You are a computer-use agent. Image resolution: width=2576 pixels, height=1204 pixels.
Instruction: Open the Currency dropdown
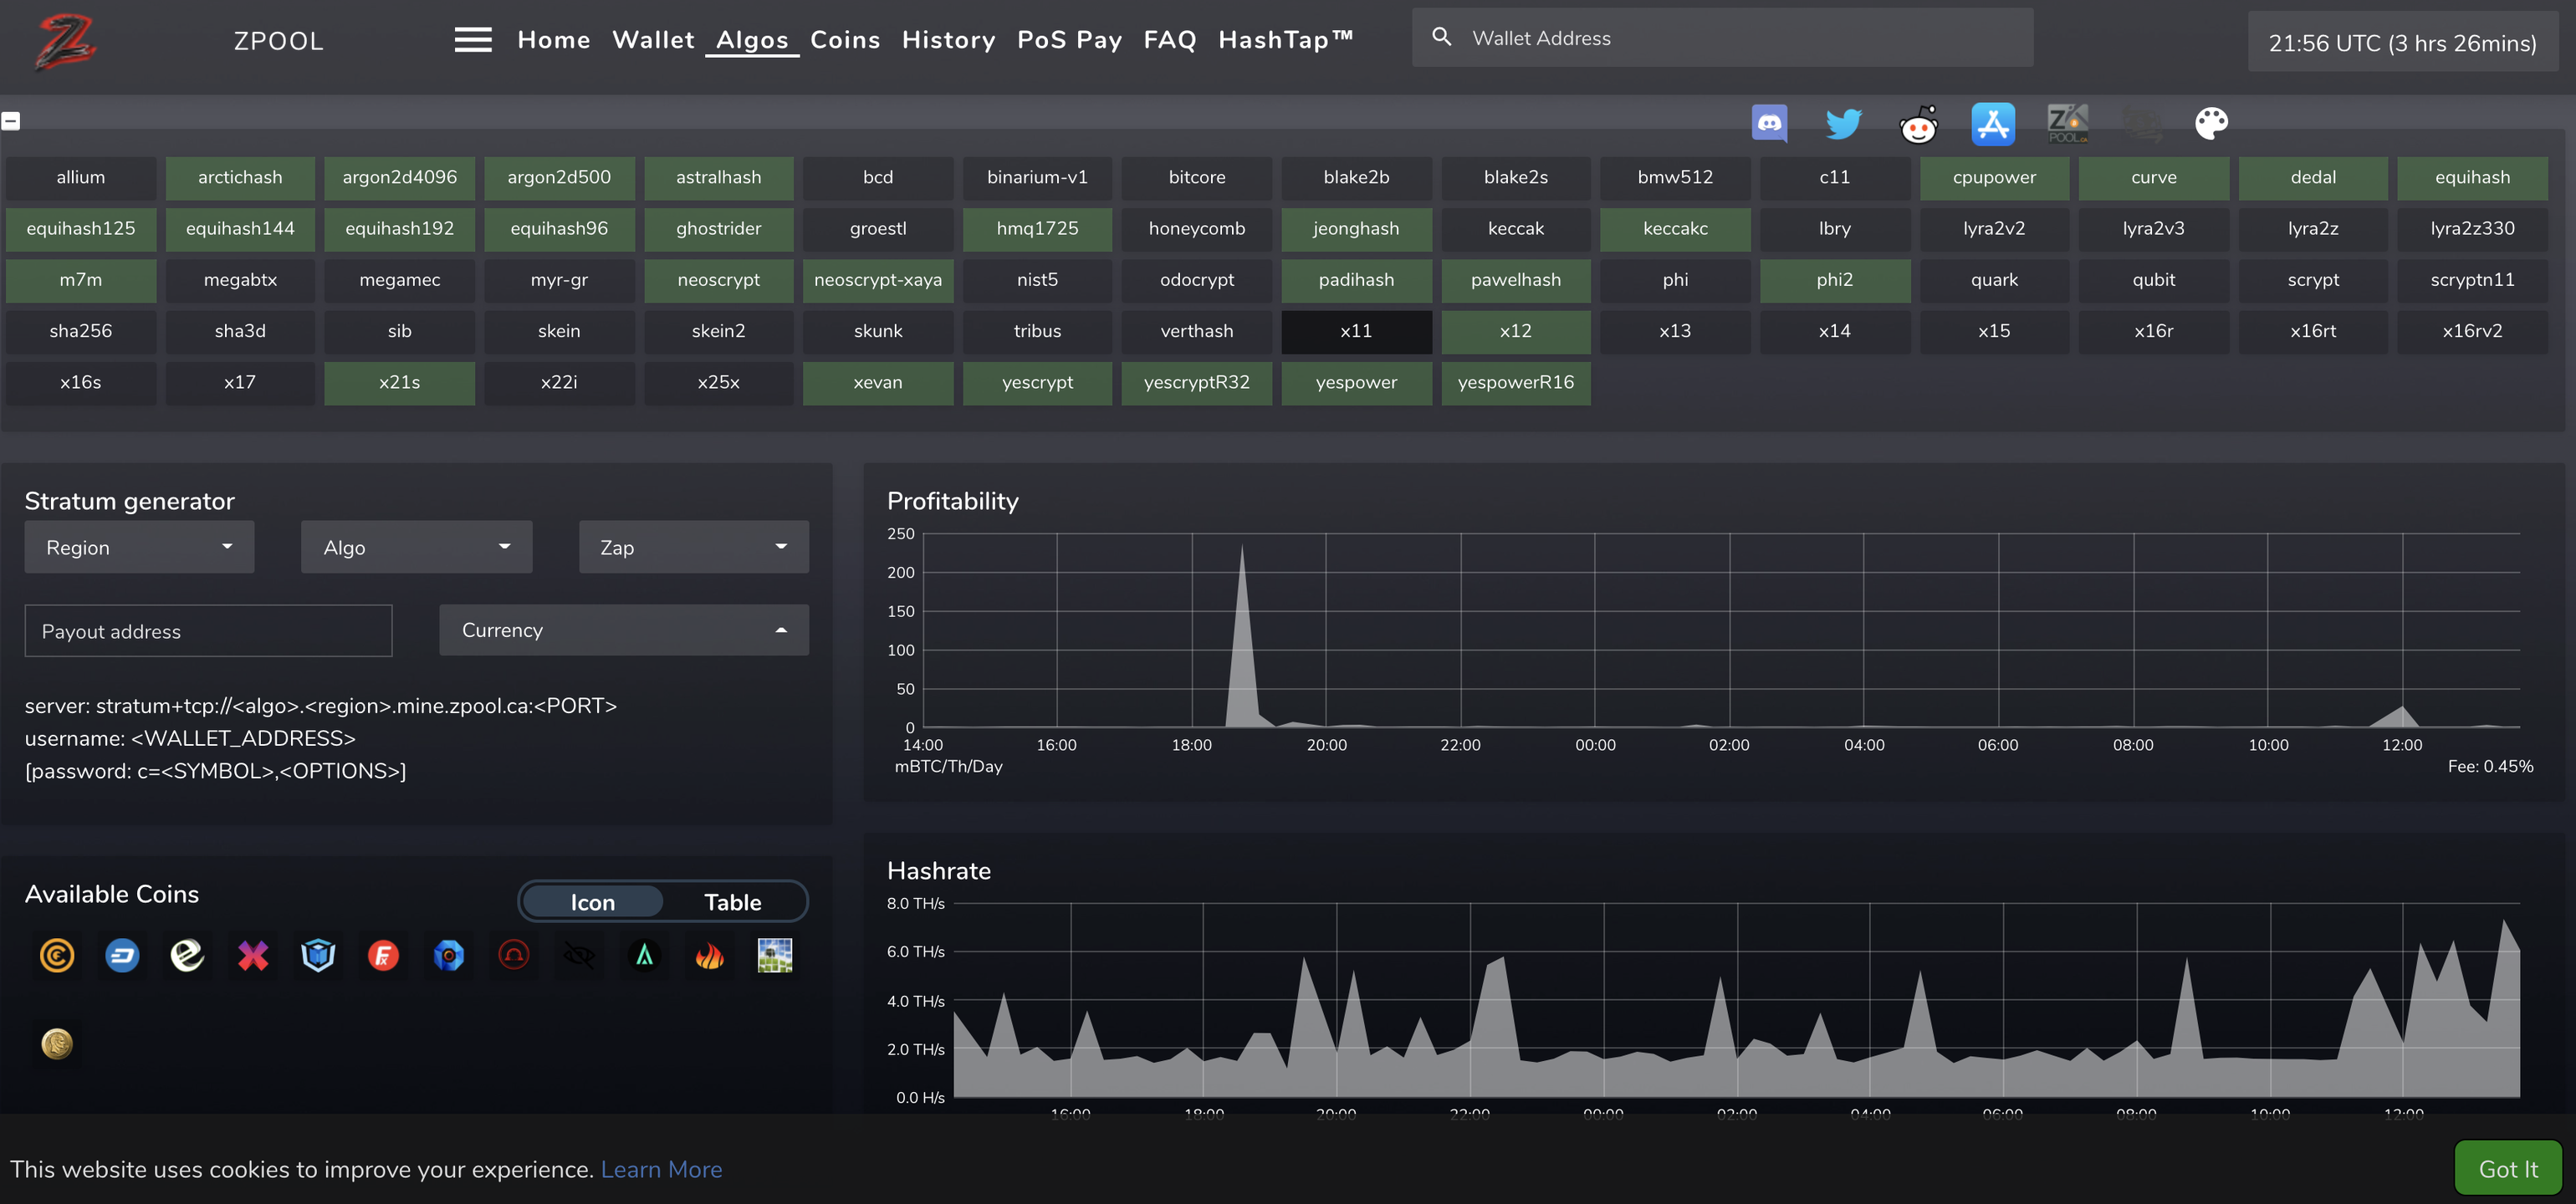(623, 630)
